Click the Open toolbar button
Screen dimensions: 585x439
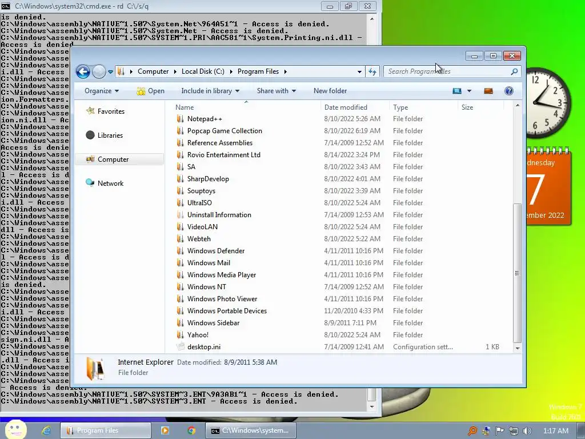151,91
